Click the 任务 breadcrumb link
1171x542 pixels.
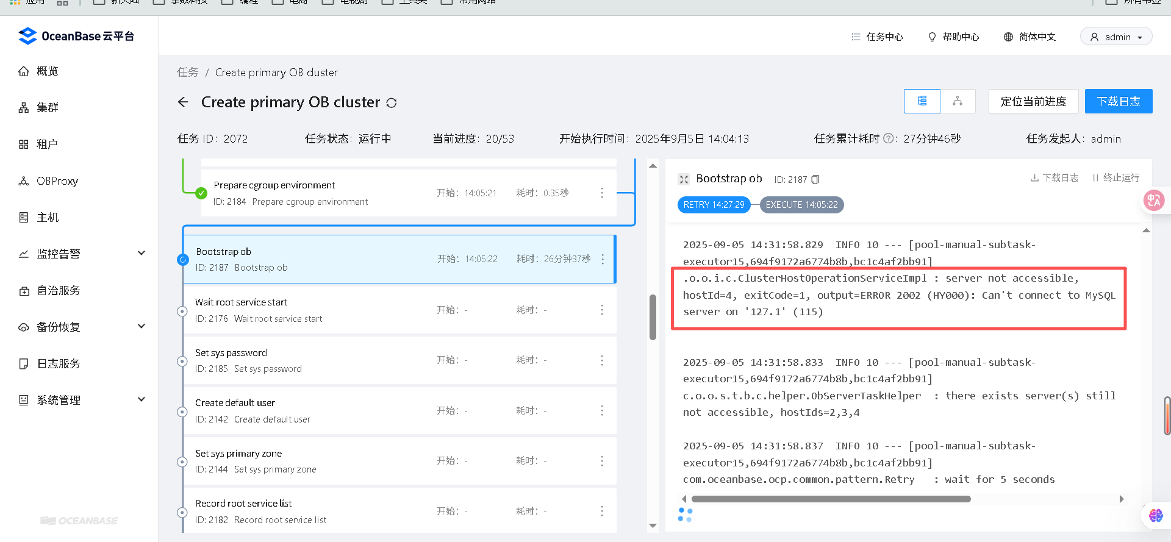(x=188, y=73)
